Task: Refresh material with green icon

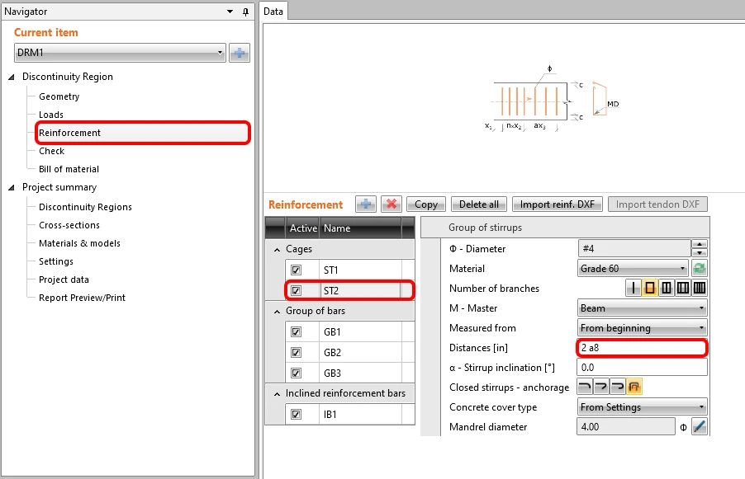Action: [699, 269]
